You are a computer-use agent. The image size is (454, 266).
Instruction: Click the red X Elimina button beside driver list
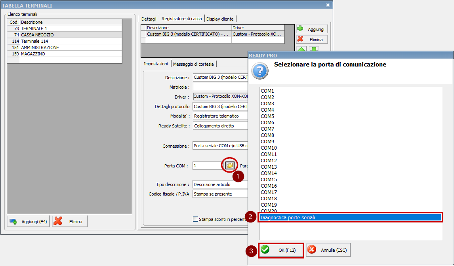(x=312, y=39)
